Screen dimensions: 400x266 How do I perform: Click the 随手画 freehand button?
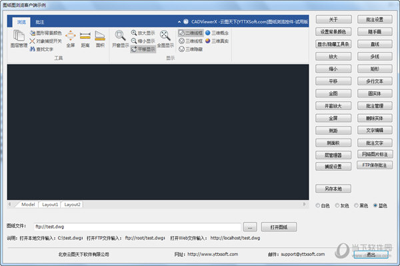pyautogui.click(x=375, y=32)
